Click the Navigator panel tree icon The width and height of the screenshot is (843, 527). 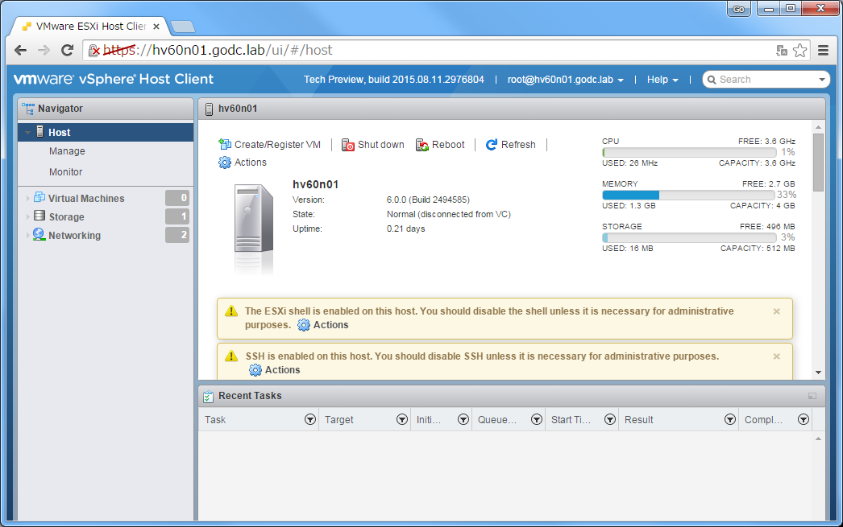[x=28, y=109]
